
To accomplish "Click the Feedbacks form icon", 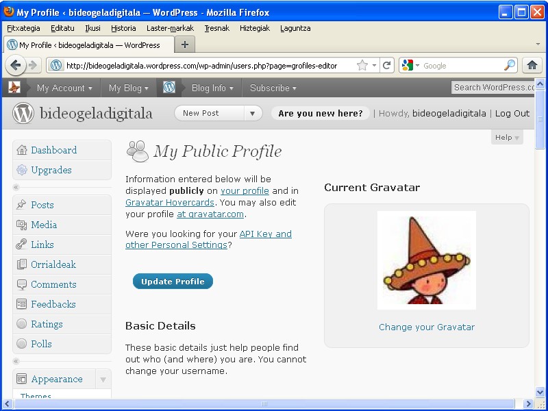I will click(x=21, y=304).
